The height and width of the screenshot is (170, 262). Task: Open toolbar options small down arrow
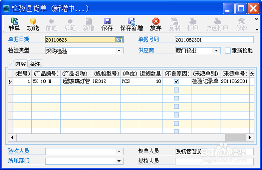coord(257,30)
